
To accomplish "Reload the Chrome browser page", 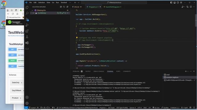I will click(13, 14).
